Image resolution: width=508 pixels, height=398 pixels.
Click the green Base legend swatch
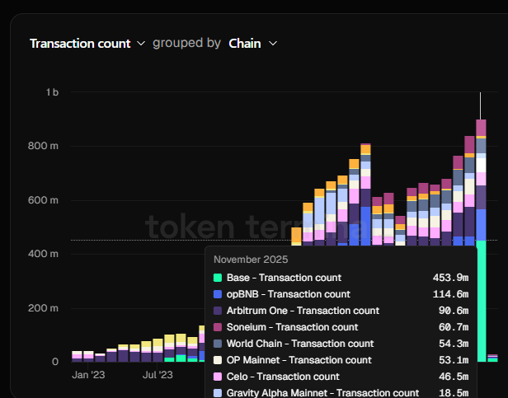click(218, 278)
